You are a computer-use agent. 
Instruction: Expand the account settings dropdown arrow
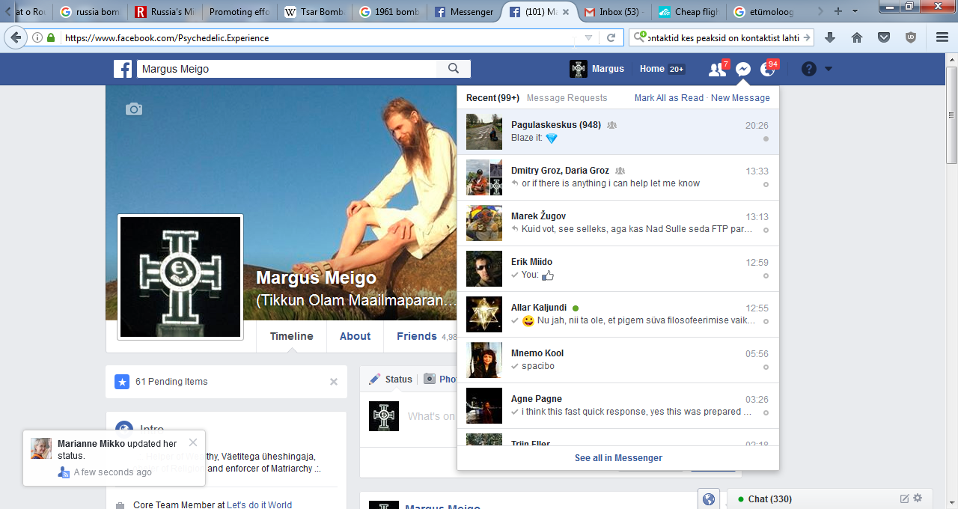pyautogui.click(x=829, y=69)
